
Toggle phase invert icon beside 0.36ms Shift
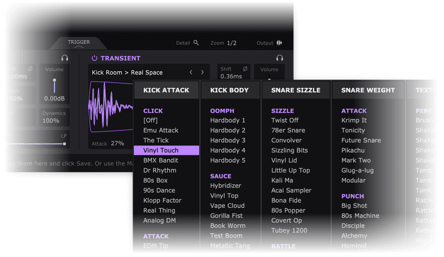pyautogui.click(x=244, y=69)
